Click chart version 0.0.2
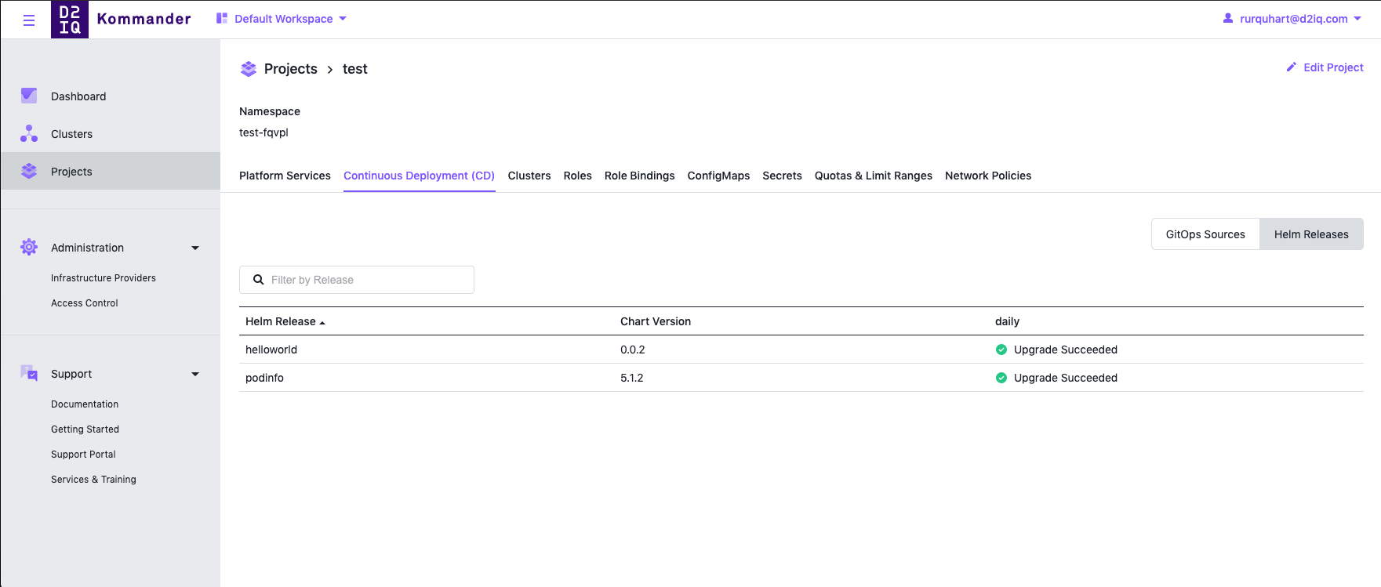The image size is (1381, 587). 633,350
